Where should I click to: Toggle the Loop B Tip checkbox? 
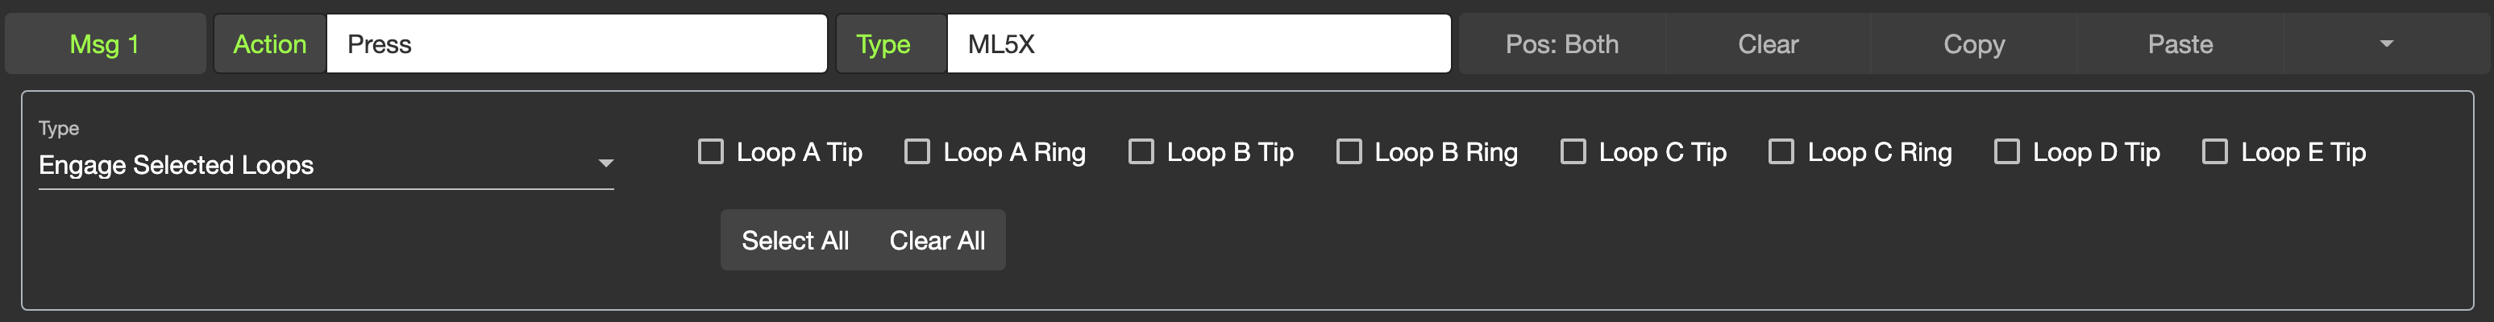(1141, 152)
